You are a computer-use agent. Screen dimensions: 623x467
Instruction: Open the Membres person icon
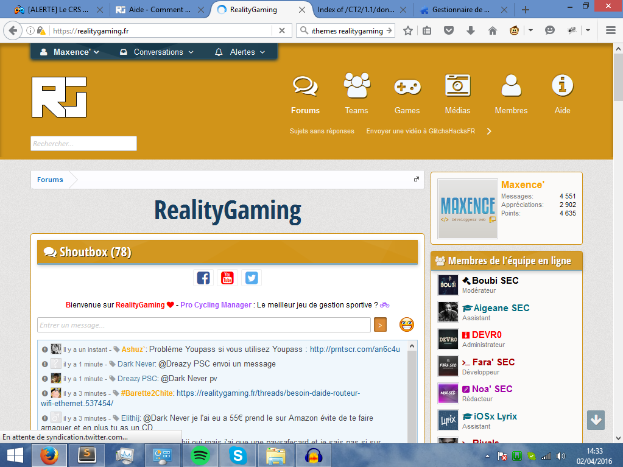511,85
